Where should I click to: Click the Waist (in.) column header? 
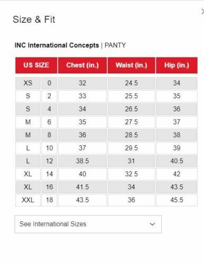(132, 65)
